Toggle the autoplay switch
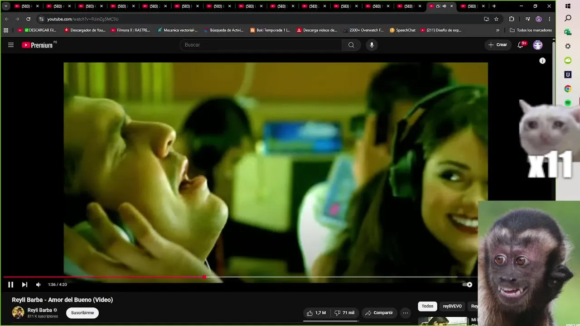 (467, 284)
